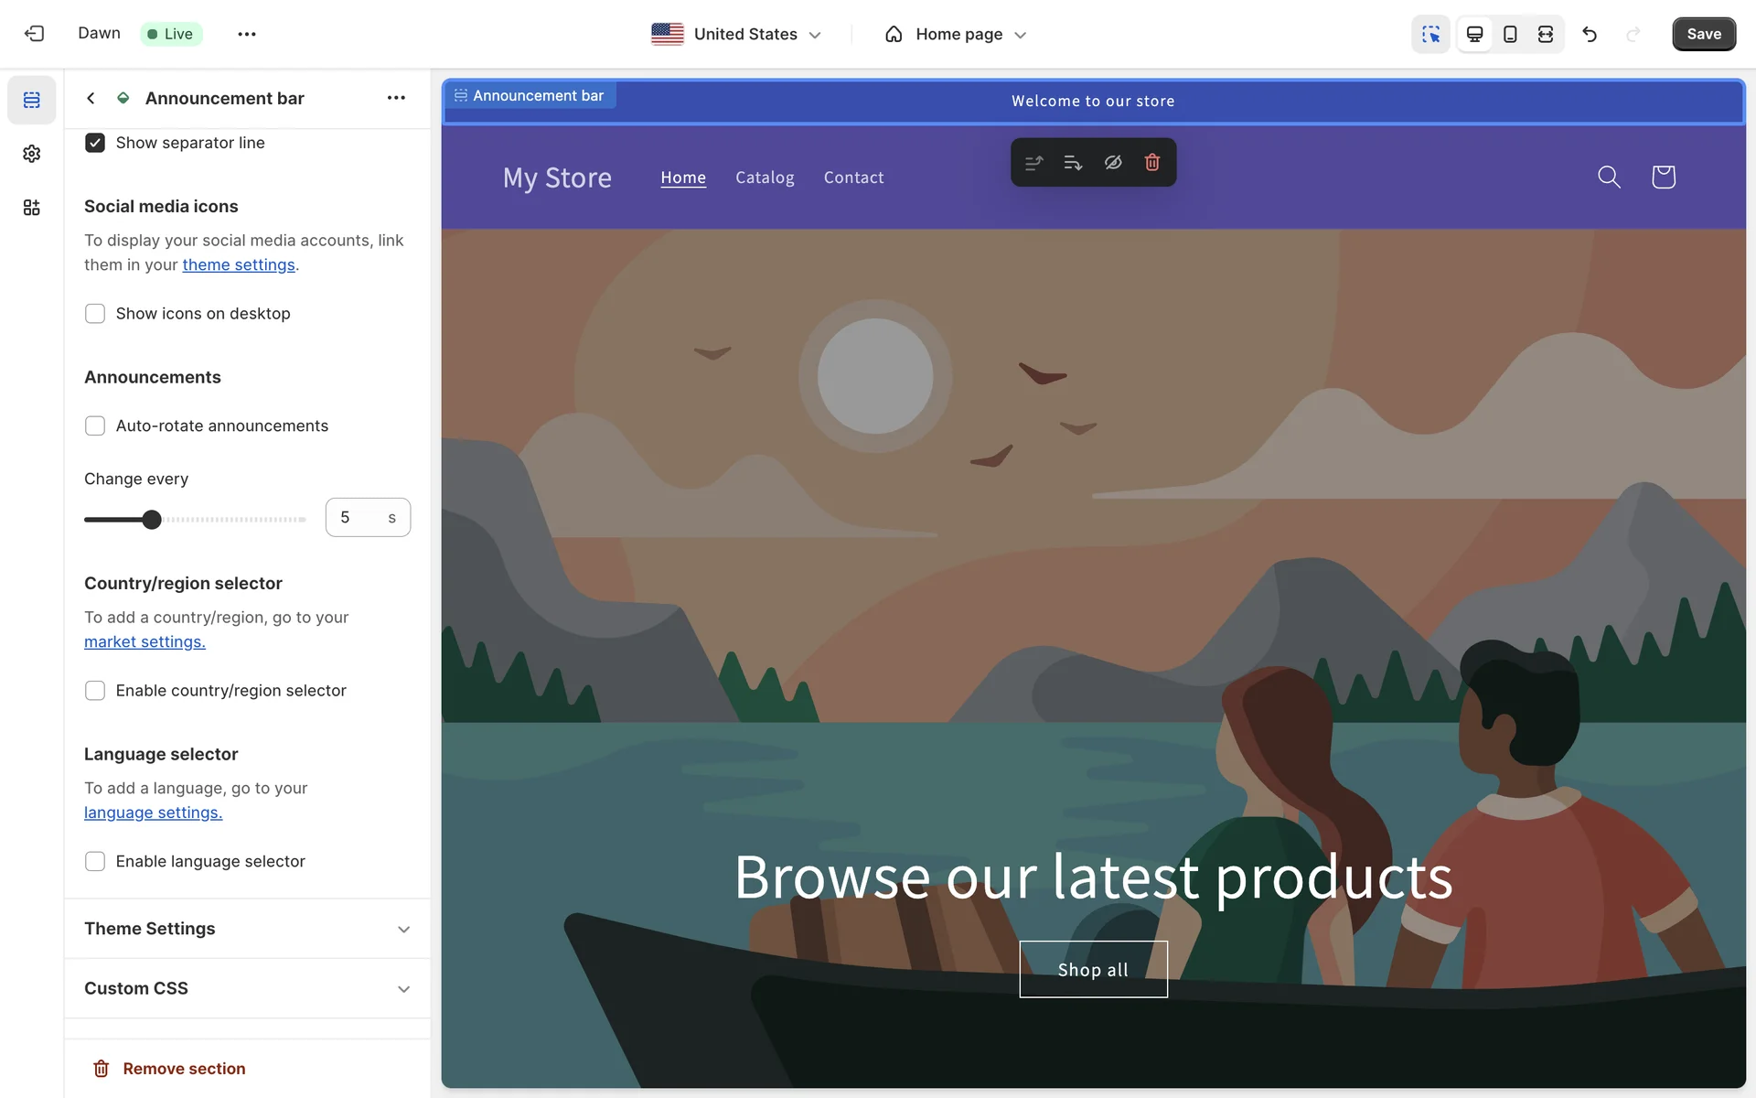Check Enable language selector

click(95, 861)
